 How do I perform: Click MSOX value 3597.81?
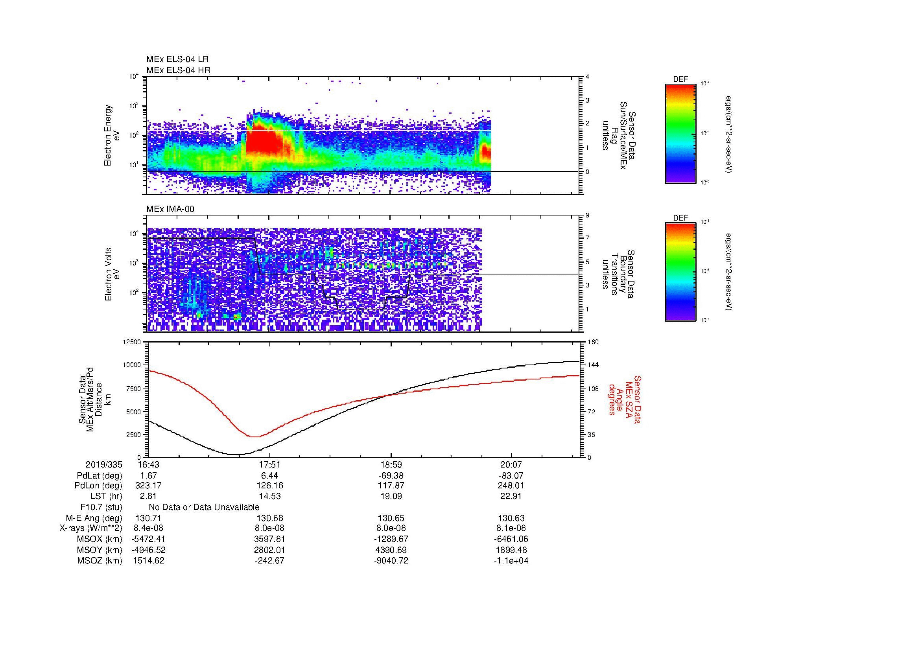[269, 539]
